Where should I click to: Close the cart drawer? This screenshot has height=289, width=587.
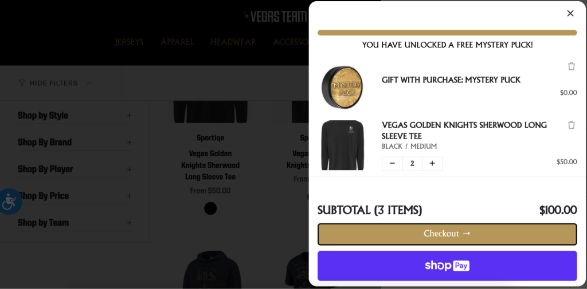(570, 13)
